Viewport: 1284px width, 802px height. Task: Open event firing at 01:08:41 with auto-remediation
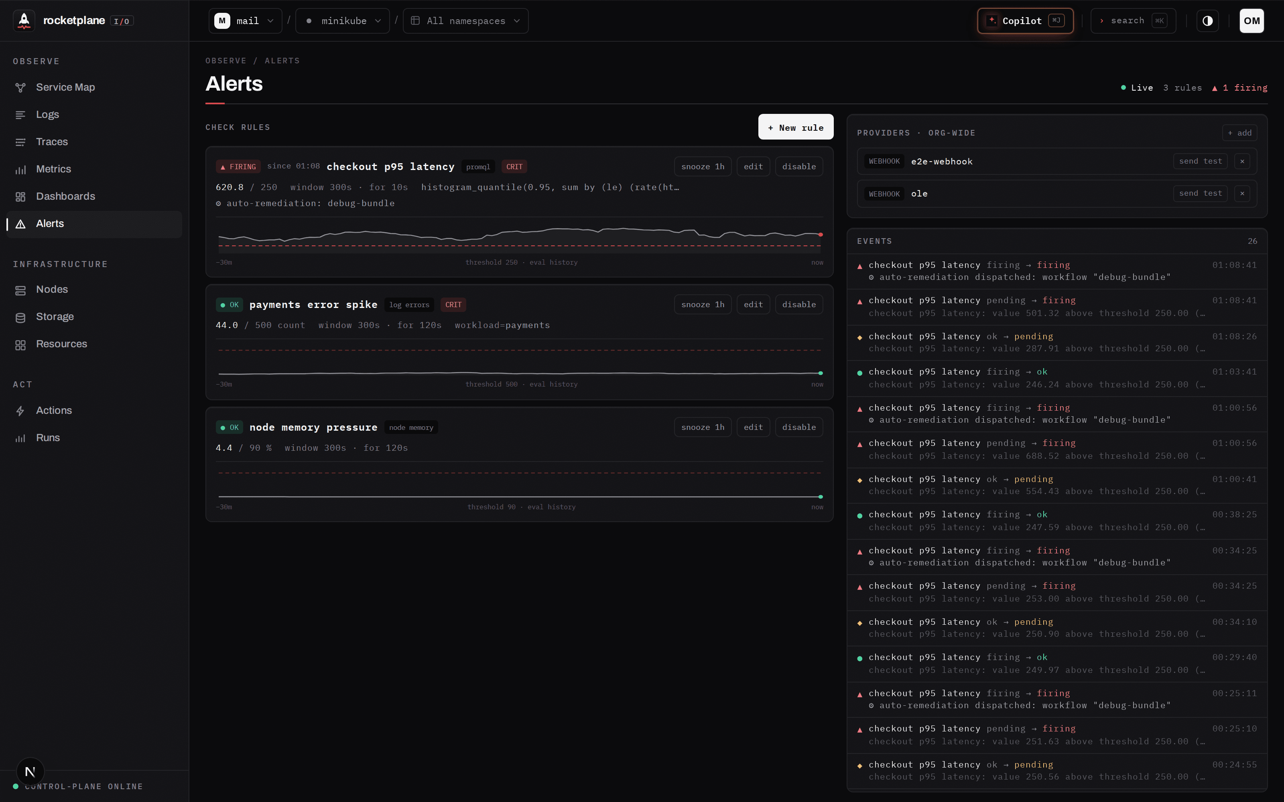coord(1057,271)
